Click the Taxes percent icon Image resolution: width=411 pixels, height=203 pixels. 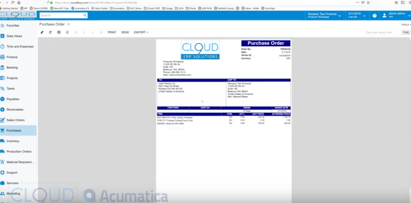click(x=2, y=88)
